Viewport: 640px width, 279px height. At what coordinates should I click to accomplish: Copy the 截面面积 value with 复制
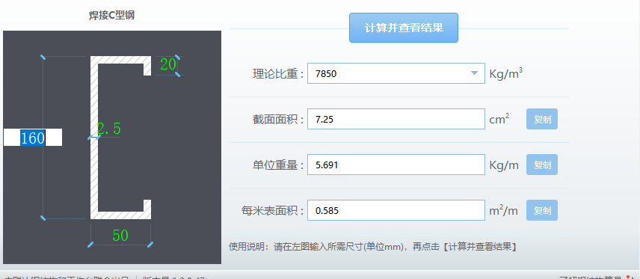[x=541, y=119]
